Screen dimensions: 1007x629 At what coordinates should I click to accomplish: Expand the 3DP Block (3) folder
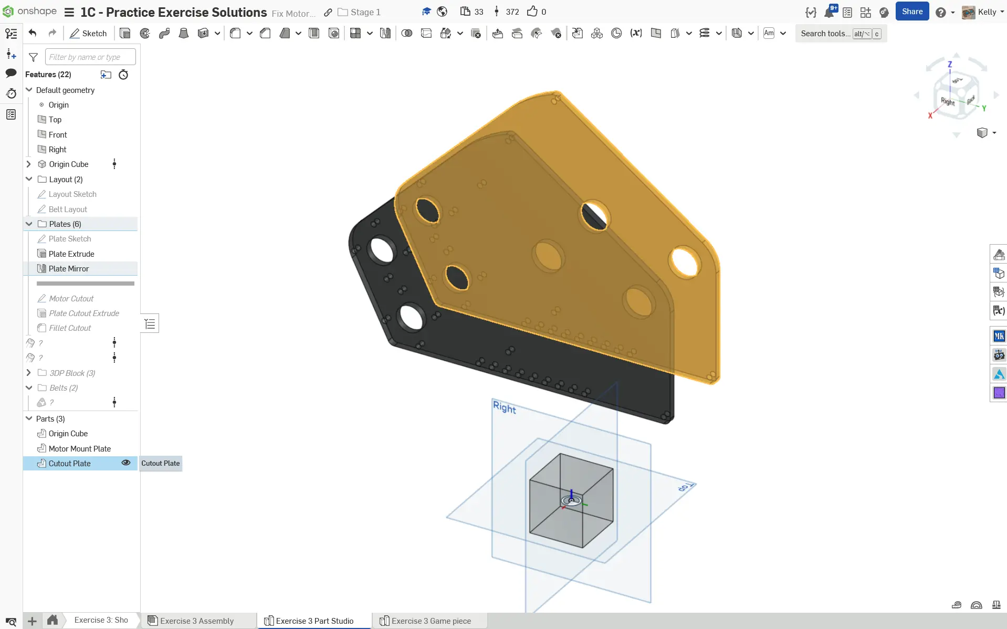29,373
